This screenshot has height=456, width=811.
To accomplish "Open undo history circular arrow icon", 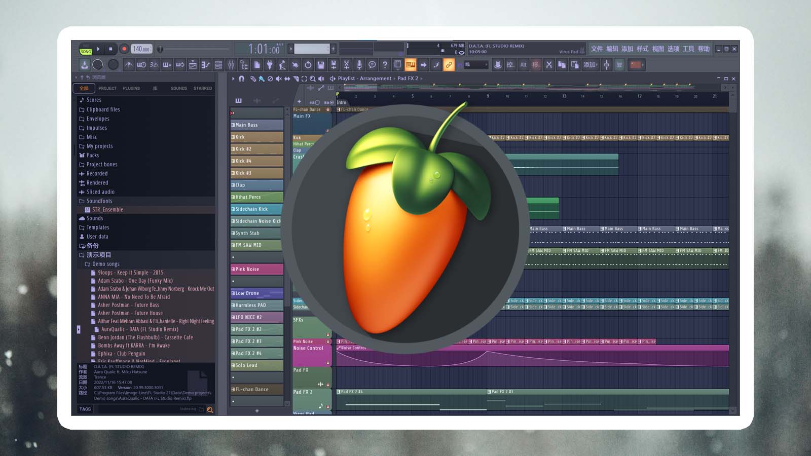I will coord(308,65).
